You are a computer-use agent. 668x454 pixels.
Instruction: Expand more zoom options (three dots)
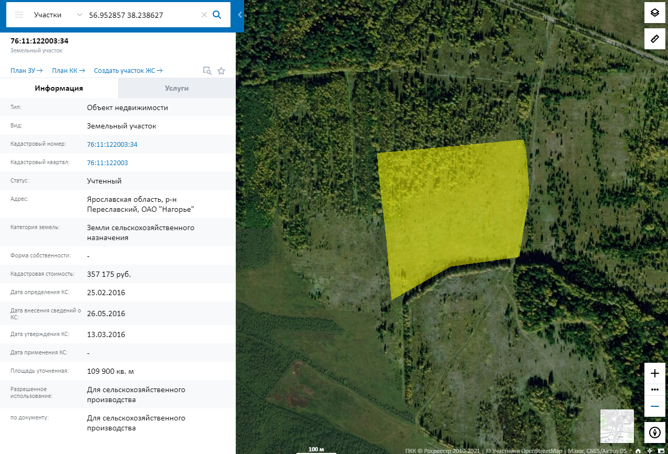(654, 390)
